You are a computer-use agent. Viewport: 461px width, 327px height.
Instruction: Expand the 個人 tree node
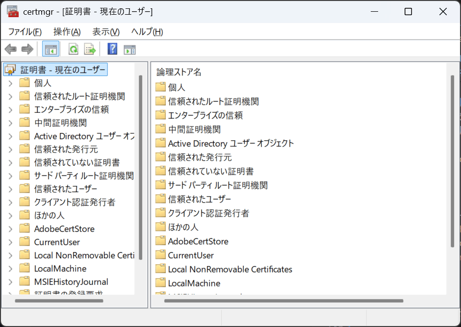coord(10,83)
